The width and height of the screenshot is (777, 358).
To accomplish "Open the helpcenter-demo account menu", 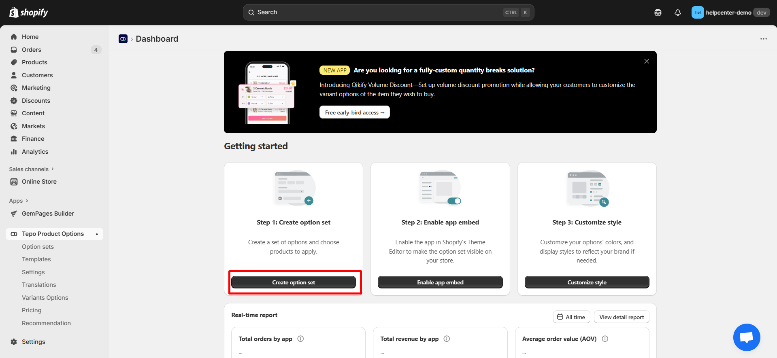I will 731,13.
